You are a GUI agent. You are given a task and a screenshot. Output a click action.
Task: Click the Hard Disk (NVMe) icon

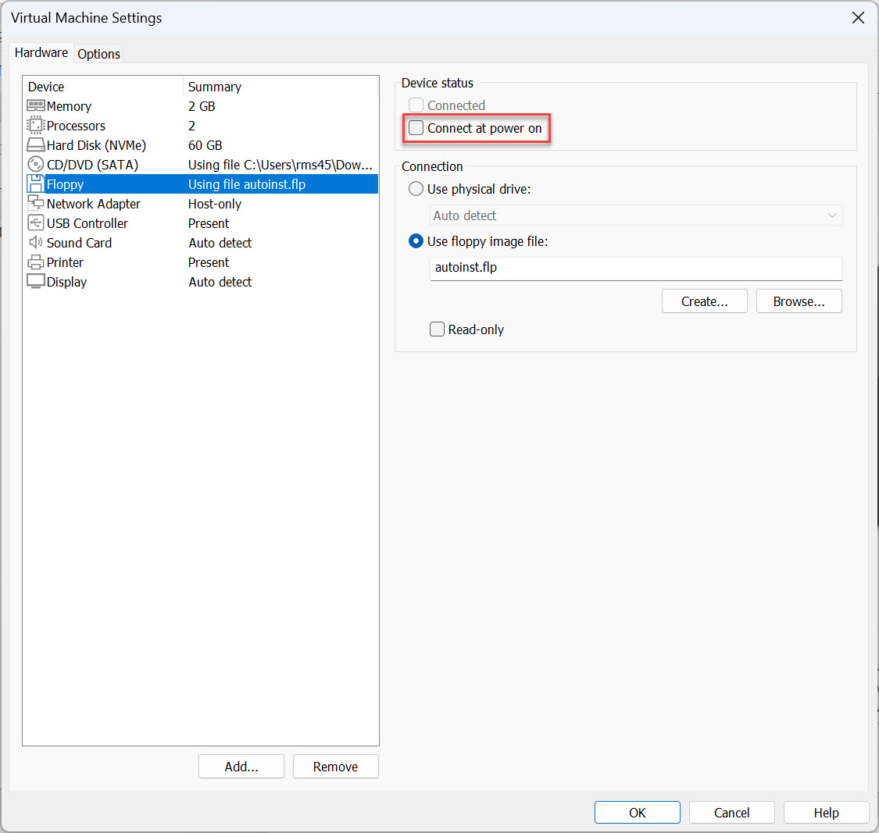36,145
